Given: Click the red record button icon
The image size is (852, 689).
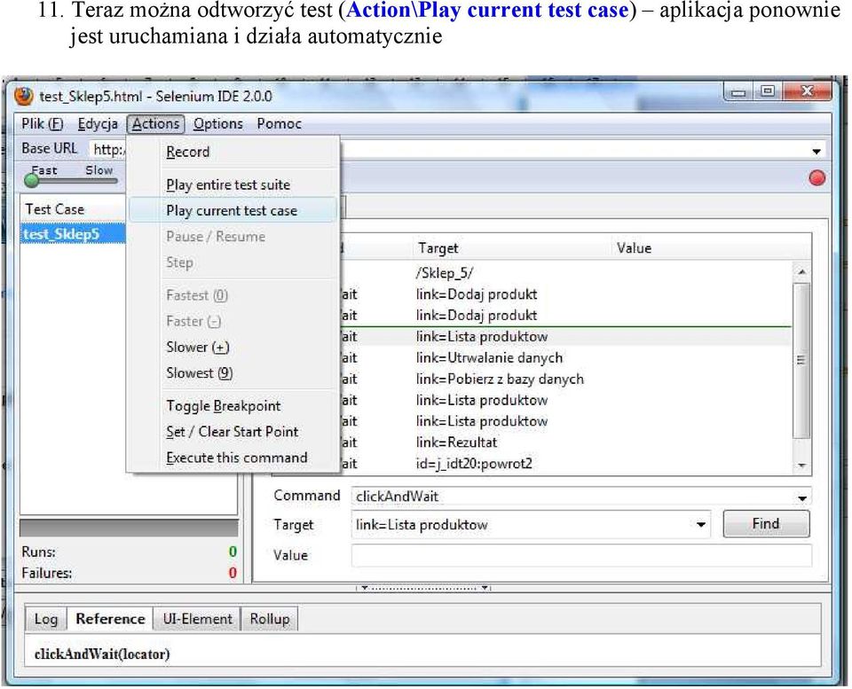Looking at the screenshot, I should 816,178.
